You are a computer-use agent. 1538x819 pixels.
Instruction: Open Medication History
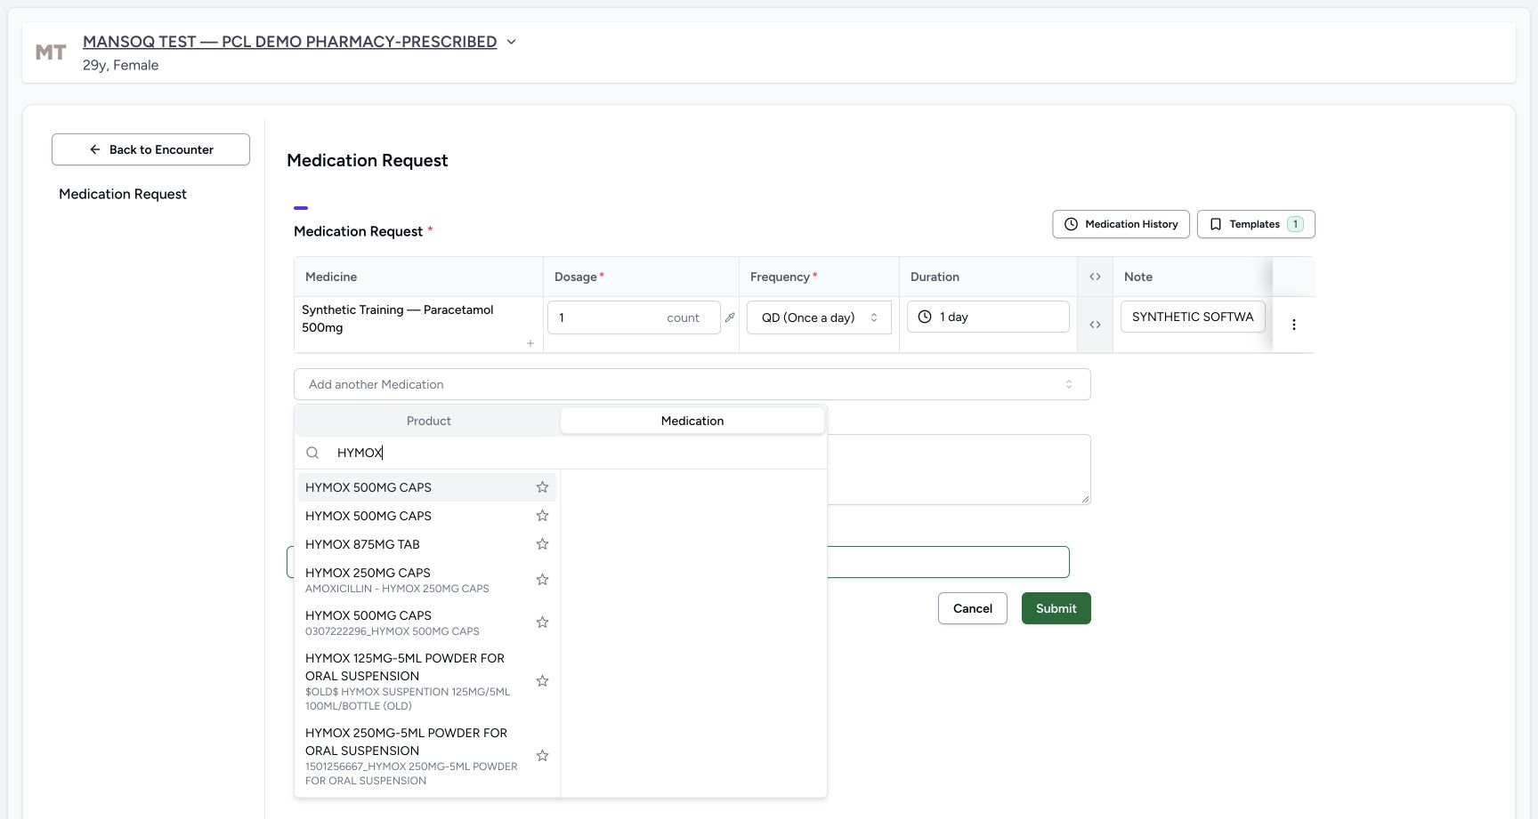(x=1121, y=224)
